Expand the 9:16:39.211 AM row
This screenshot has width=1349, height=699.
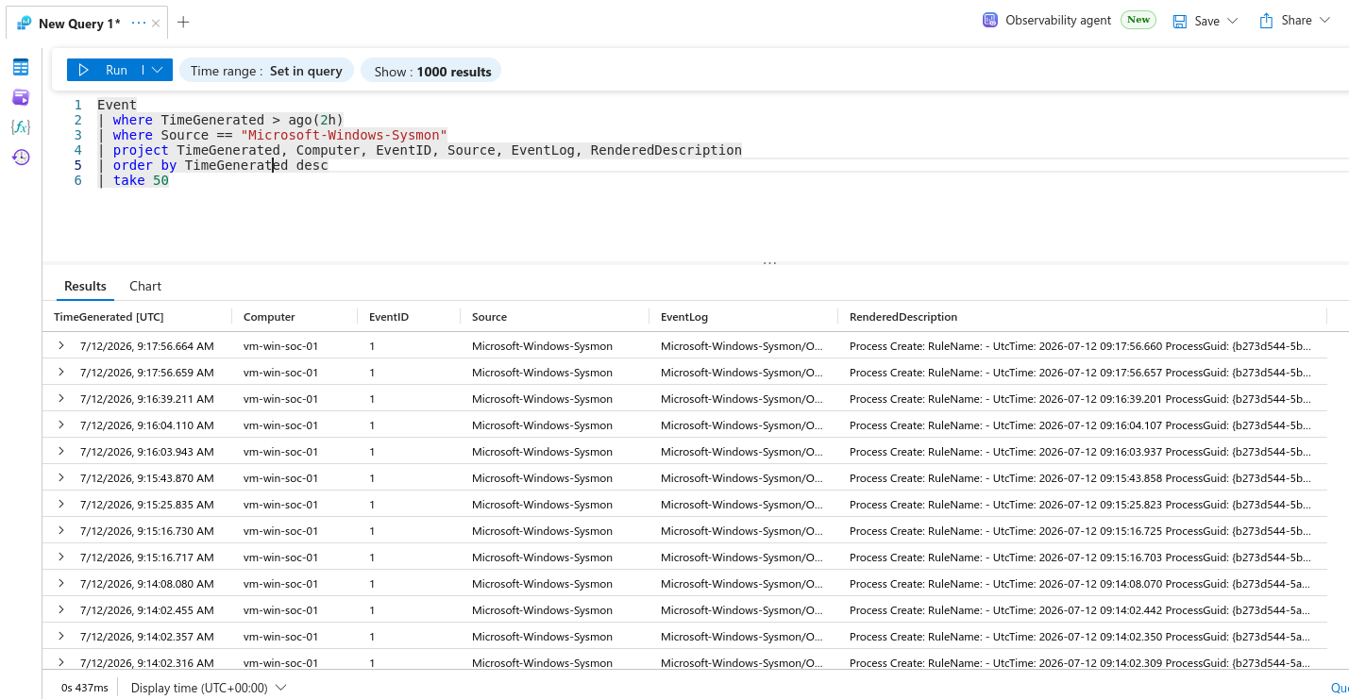tap(61, 398)
